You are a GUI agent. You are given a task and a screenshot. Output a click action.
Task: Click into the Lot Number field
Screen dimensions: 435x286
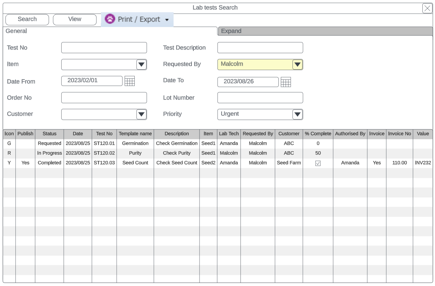[x=260, y=98]
